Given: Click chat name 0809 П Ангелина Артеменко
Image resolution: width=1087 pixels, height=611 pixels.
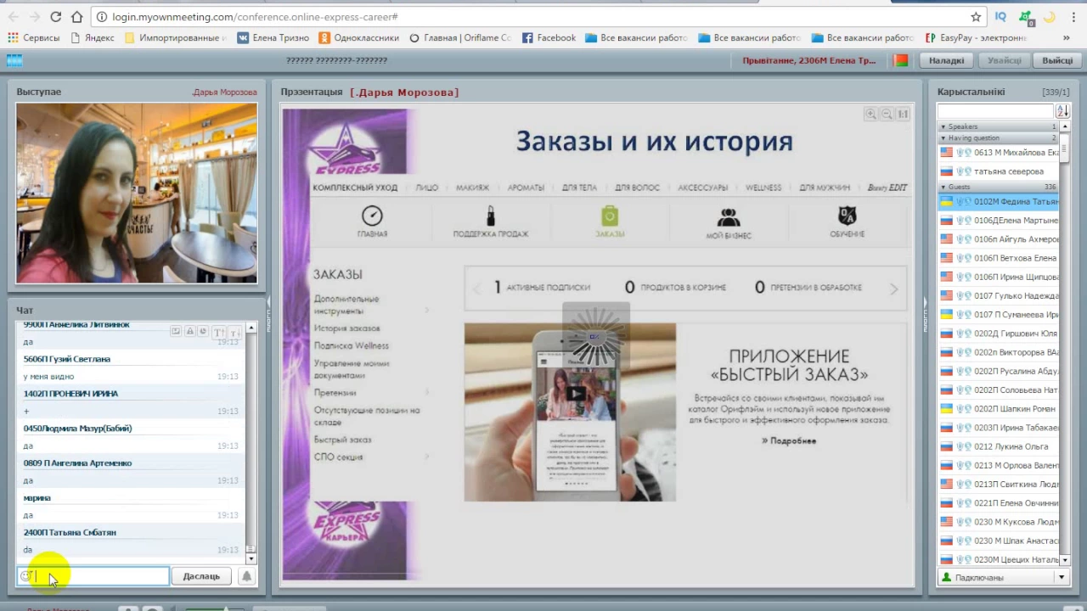Looking at the screenshot, I should coord(77,463).
